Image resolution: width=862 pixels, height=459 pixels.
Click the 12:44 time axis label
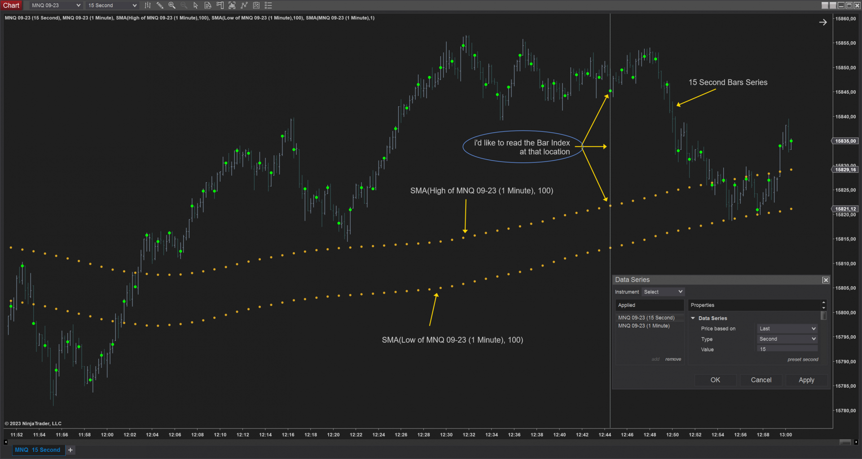(605, 435)
